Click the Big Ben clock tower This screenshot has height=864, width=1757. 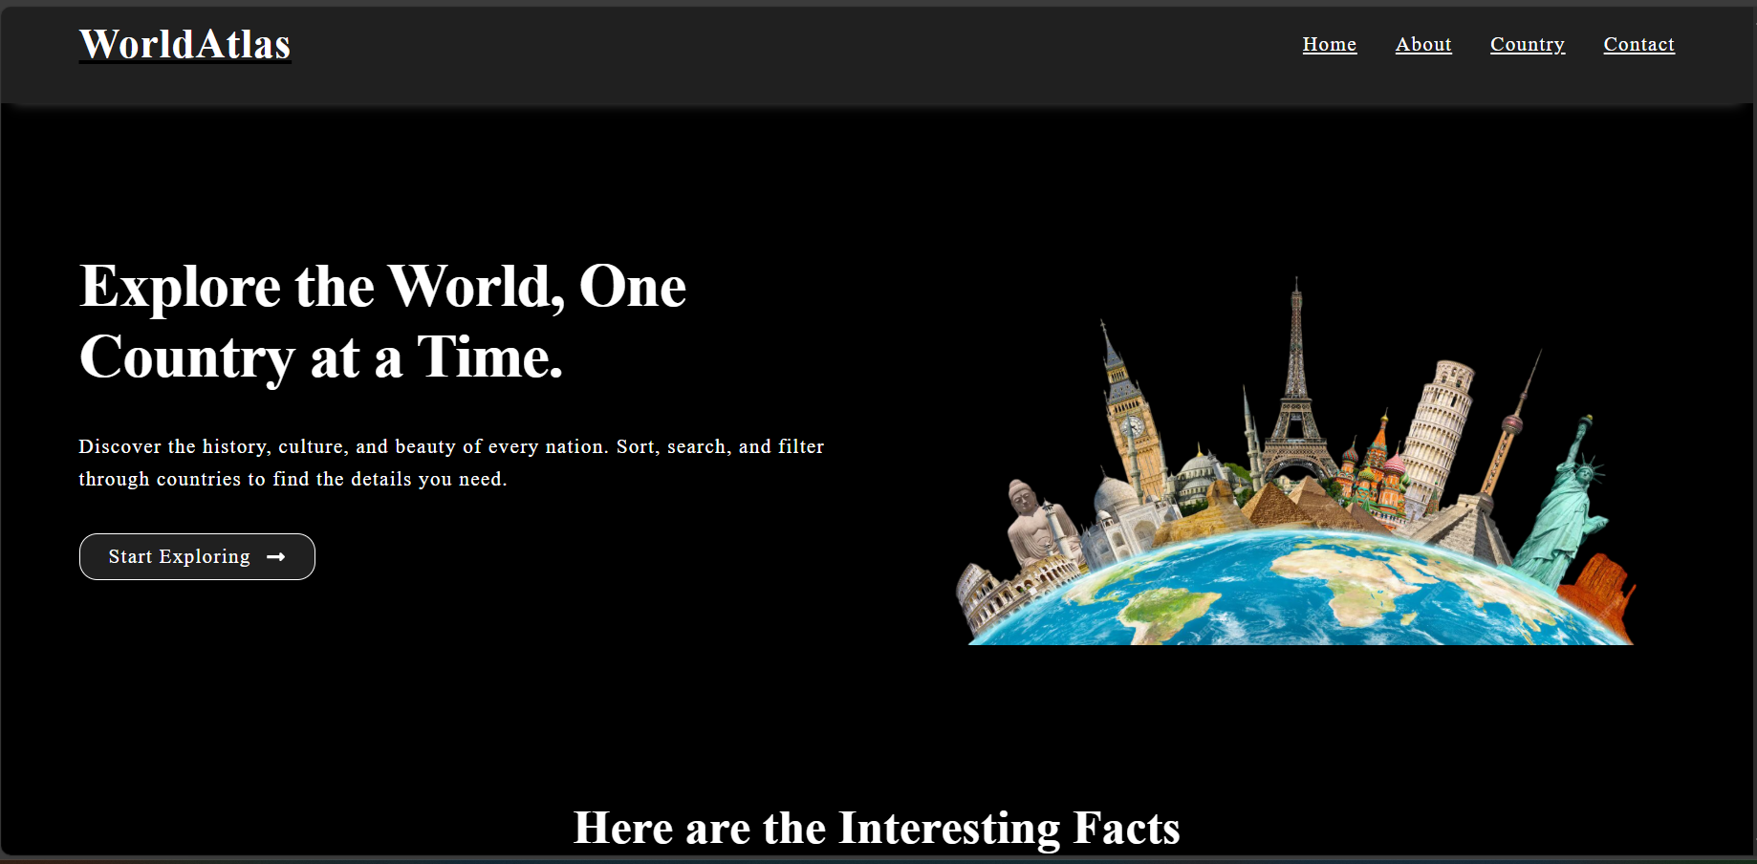1131,421
